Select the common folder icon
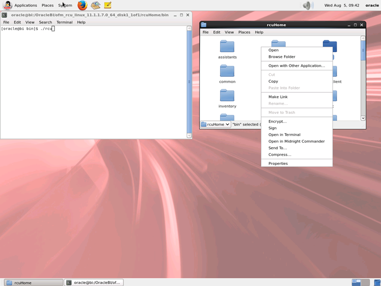The image size is (381, 286). tap(227, 71)
